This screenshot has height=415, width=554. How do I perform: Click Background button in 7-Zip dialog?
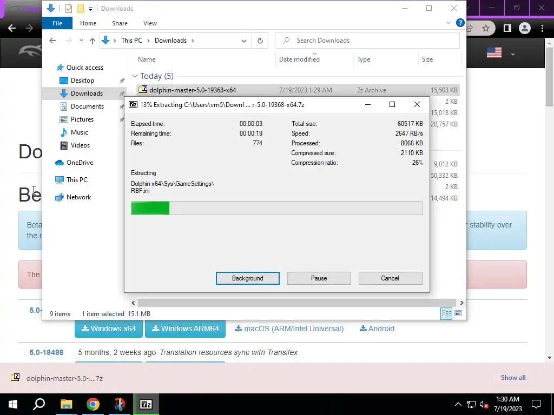click(247, 278)
